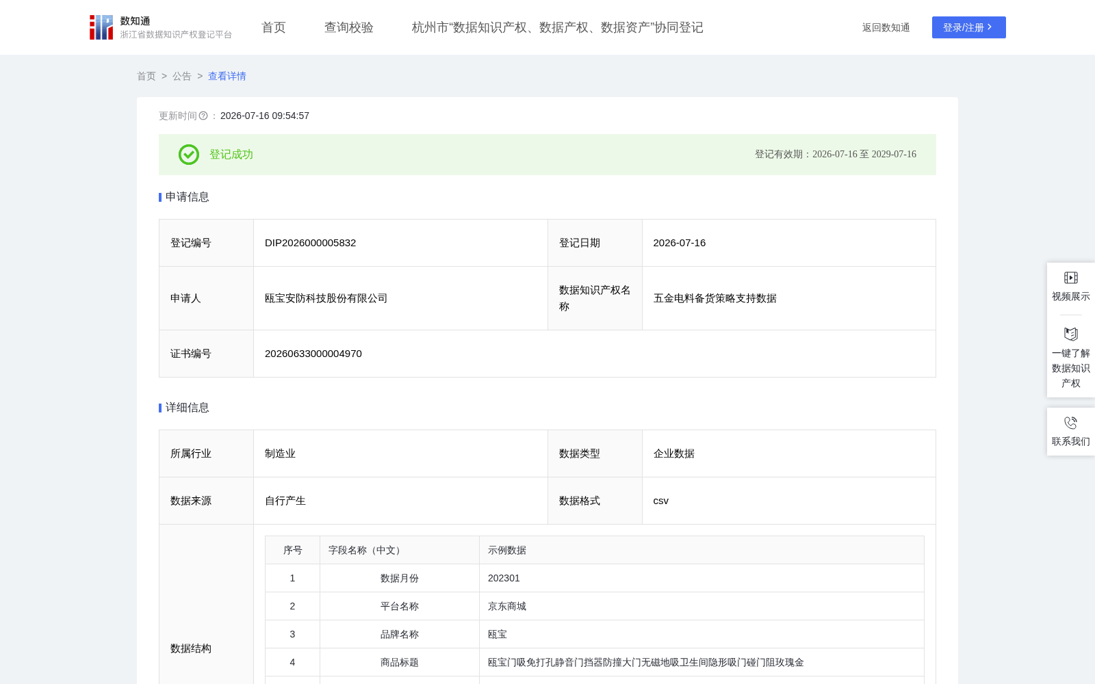The width and height of the screenshot is (1095, 684).
Task: Click the 首页 breadcrumb link
Action: click(x=146, y=76)
